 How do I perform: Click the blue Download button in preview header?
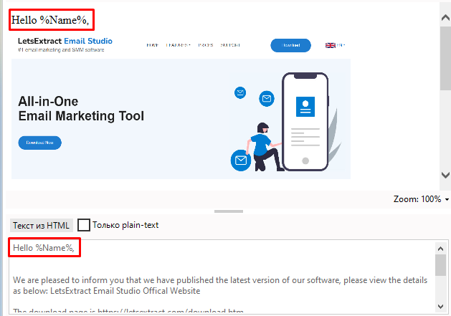(290, 45)
